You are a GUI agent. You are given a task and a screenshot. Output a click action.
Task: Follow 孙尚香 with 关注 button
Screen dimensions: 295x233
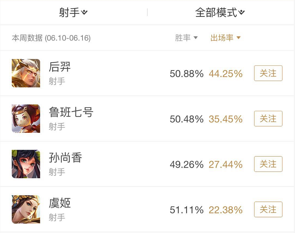[x=268, y=164]
